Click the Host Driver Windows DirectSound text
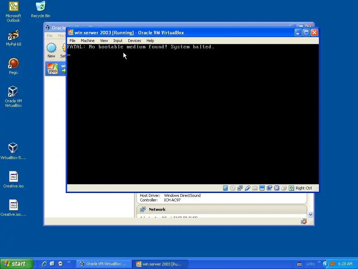Image resolution: width=358 pixels, height=269 pixels. click(170, 195)
